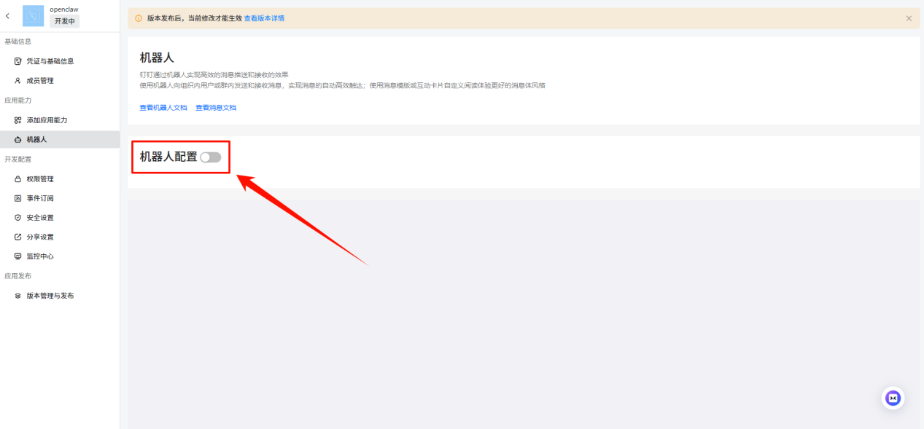
Task: Select 机器人 in the sidebar menu
Action: pos(36,139)
